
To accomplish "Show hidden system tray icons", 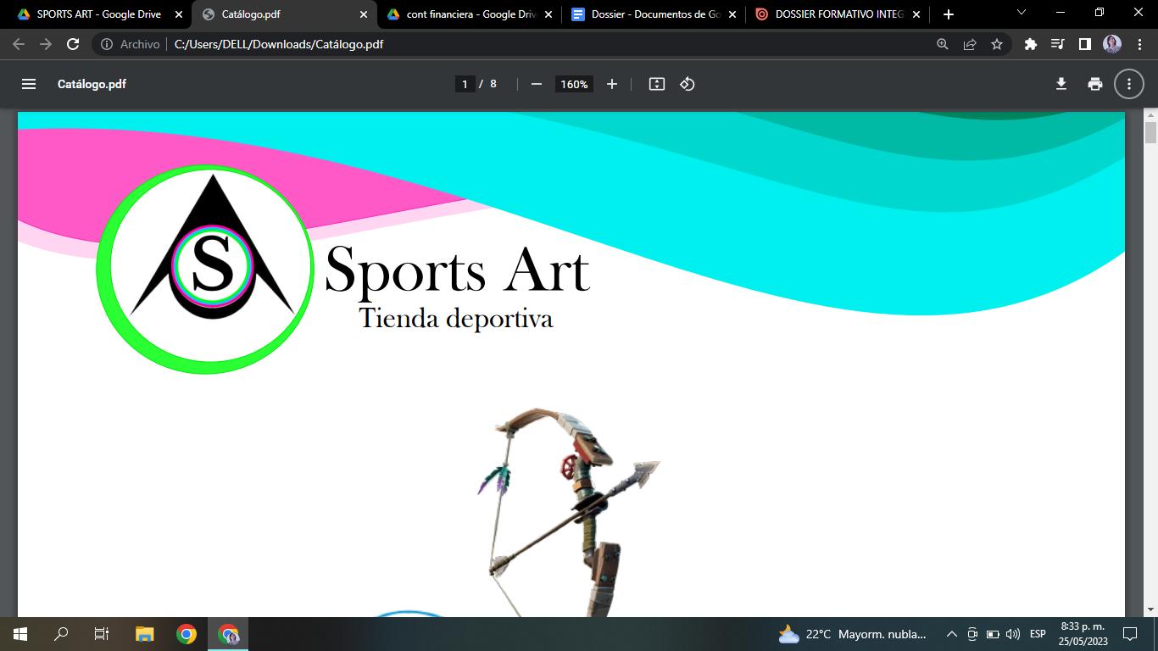I will (951, 634).
